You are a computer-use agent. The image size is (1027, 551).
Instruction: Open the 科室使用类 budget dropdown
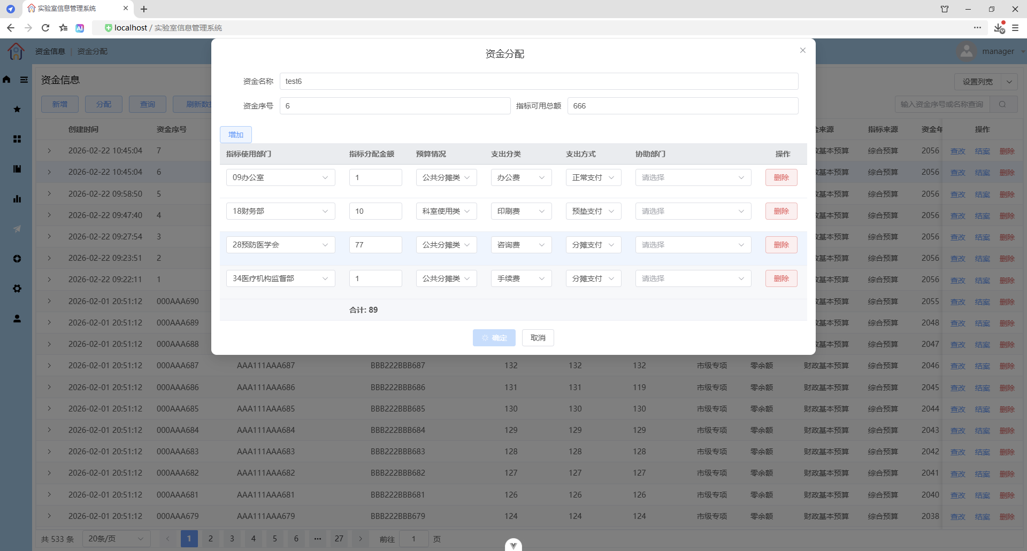tap(447, 211)
